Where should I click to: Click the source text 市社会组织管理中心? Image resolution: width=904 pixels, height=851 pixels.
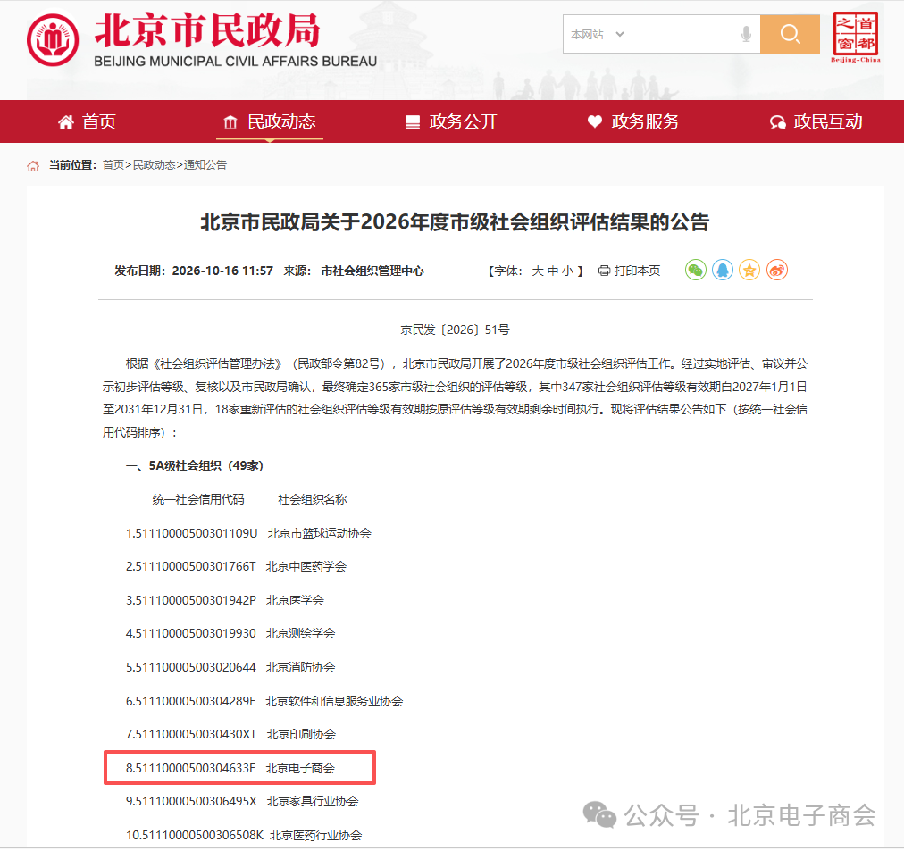point(372,271)
